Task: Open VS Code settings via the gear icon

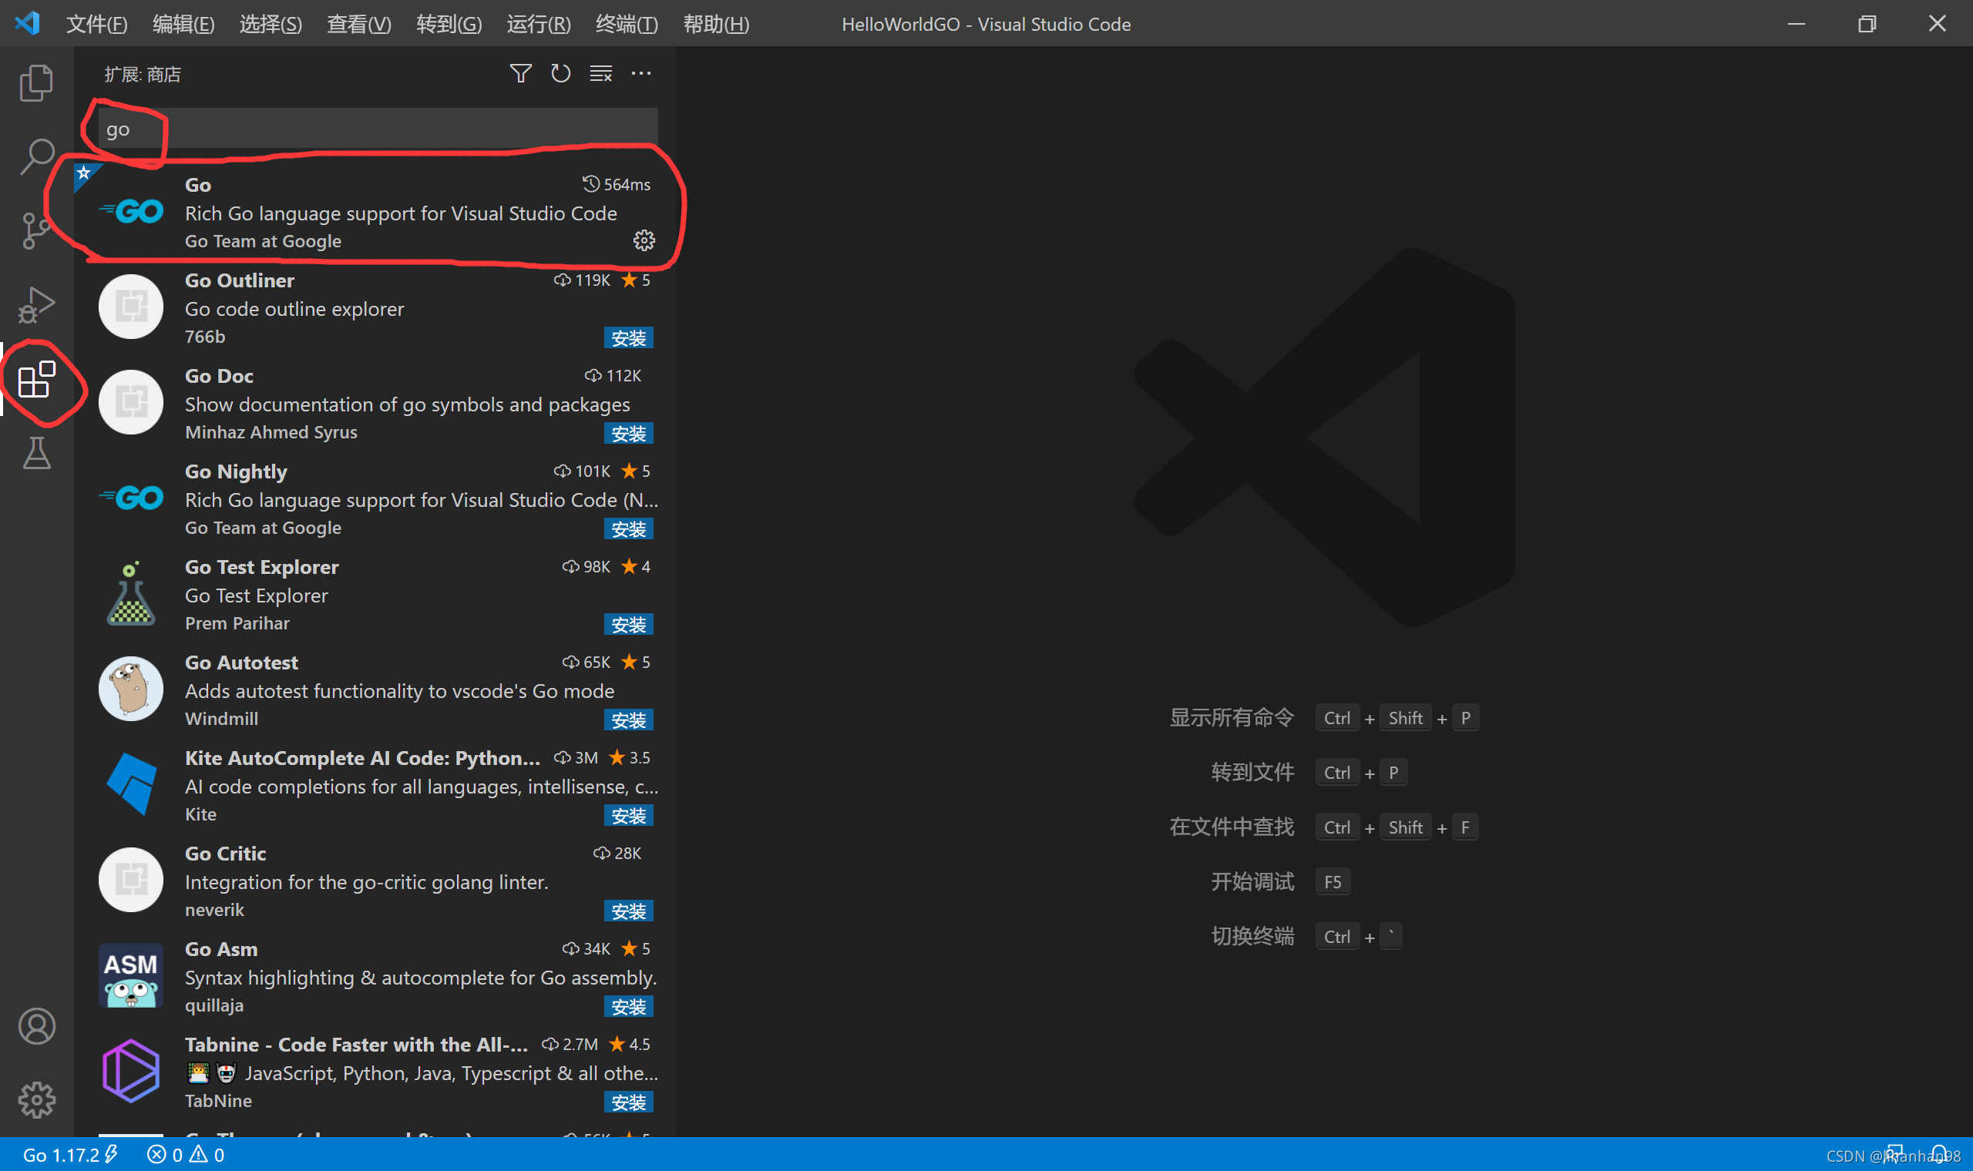Action: [x=36, y=1100]
